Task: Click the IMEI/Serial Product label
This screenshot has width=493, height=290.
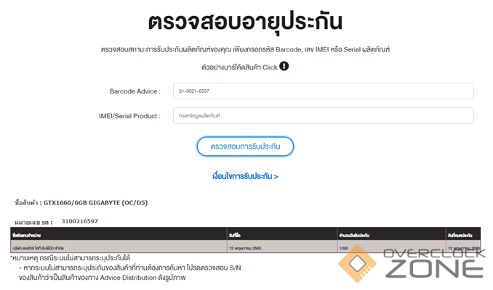Action: pos(129,116)
